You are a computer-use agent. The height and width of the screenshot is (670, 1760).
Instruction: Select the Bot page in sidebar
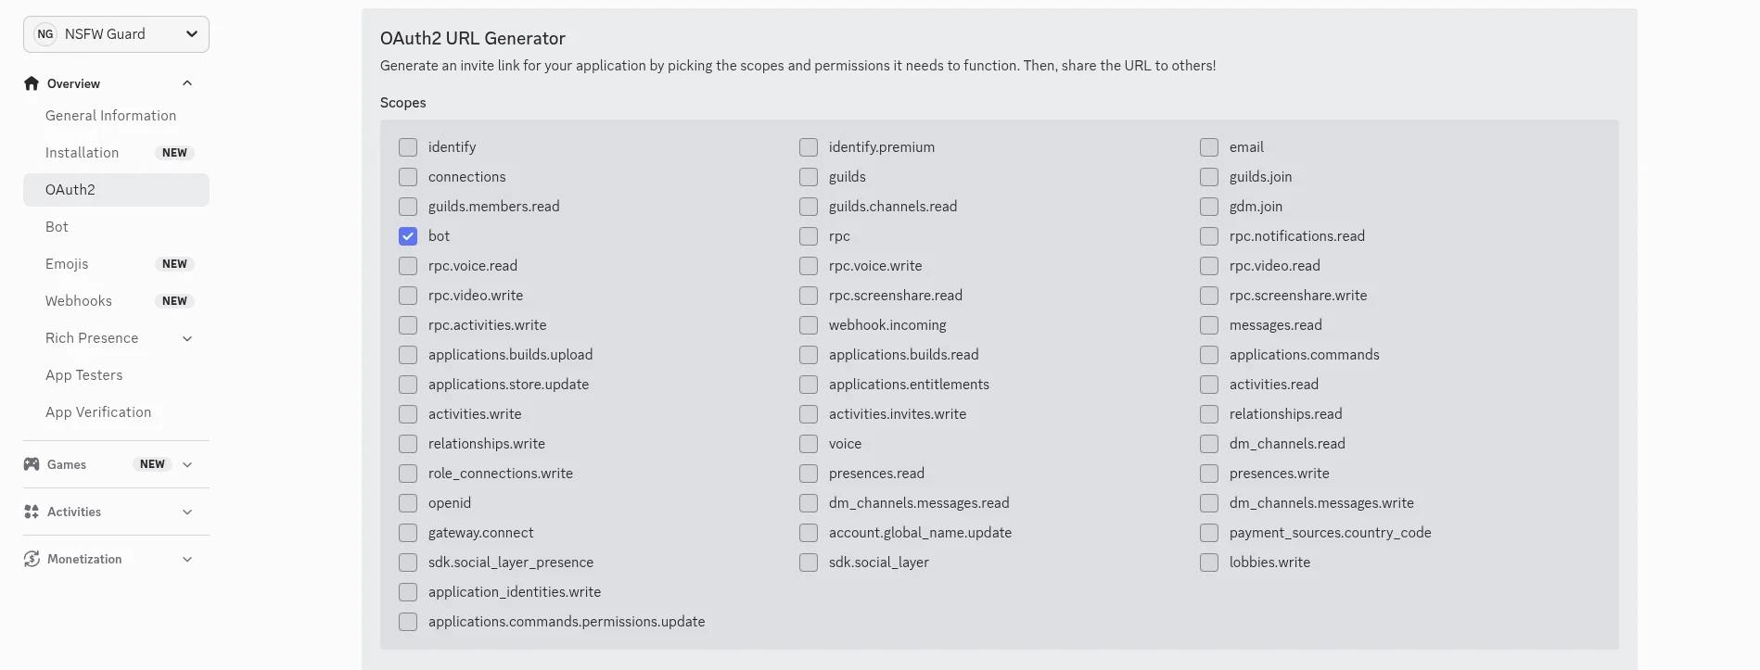[x=57, y=226]
